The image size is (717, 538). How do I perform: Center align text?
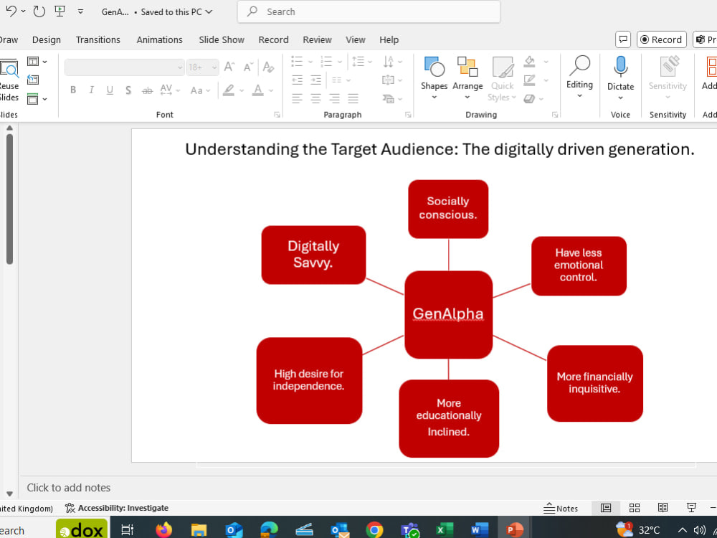pyautogui.click(x=316, y=98)
